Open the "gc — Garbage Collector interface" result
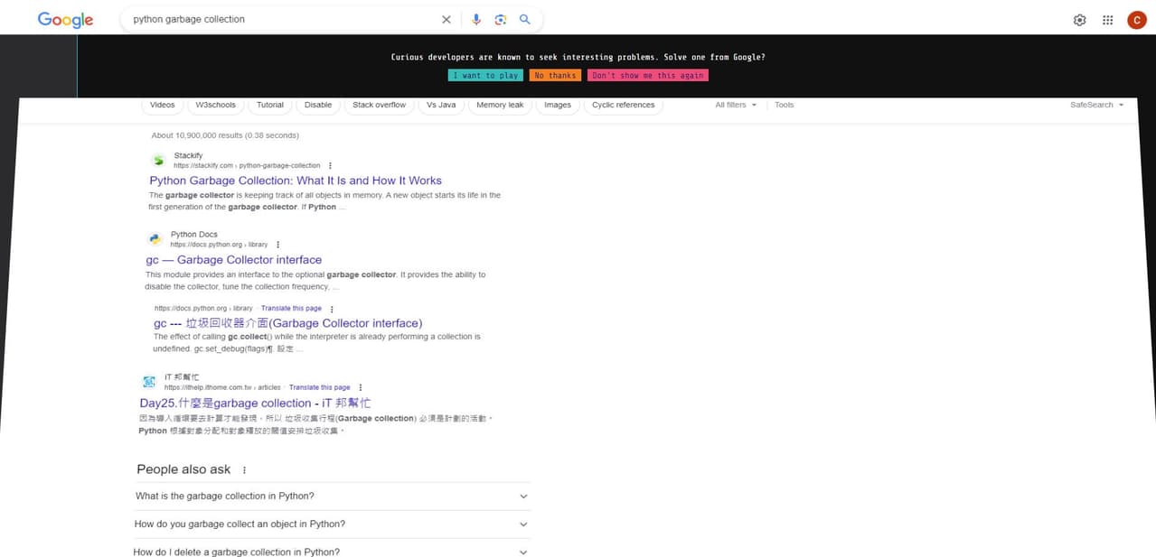The height and width of the screenshot is (557, 1156). (235, 259)
